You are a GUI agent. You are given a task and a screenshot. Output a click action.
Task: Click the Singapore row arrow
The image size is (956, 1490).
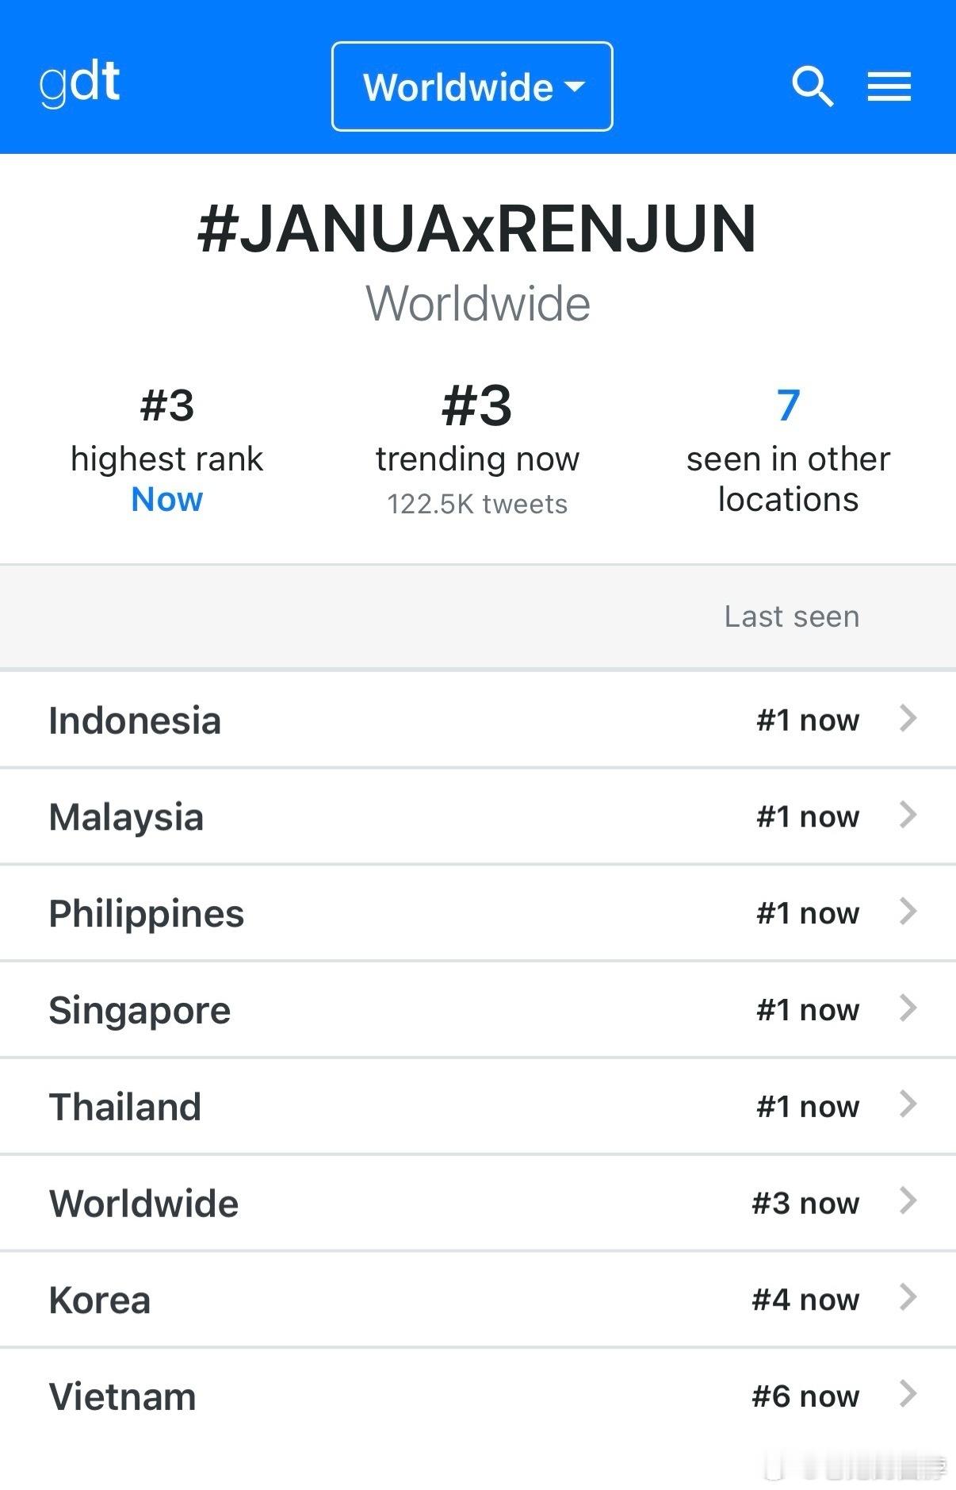tap(908, 1008)
